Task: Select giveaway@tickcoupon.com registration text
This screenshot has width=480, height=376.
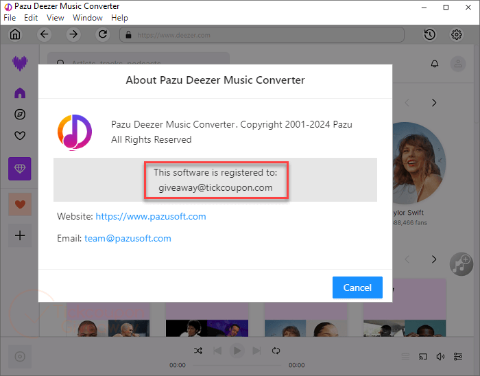Action: click(215, 188)
